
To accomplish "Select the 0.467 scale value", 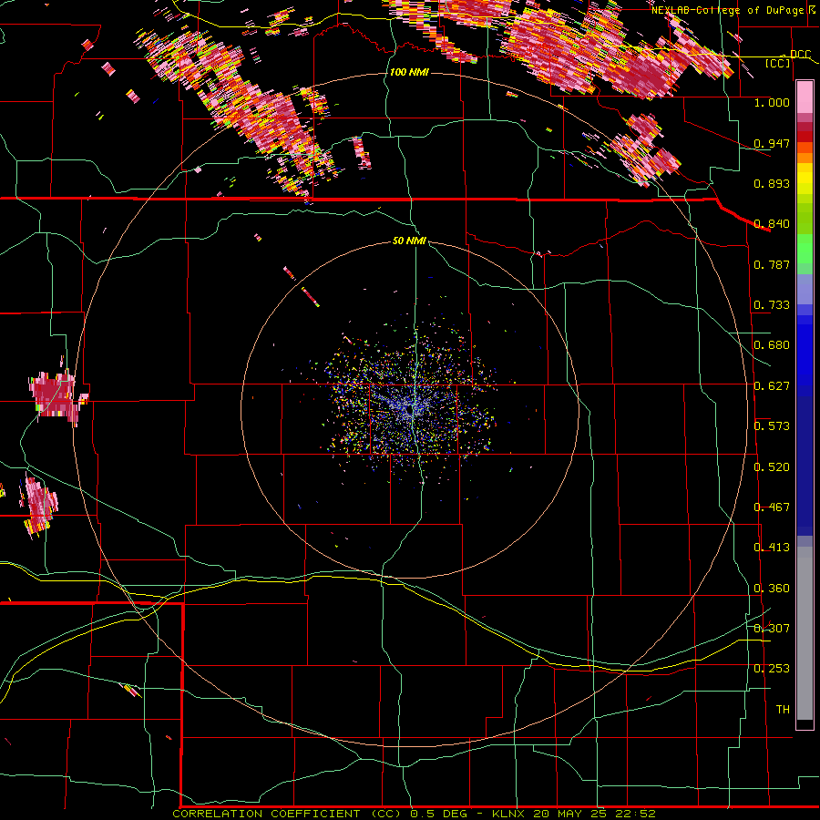I will pos(772,507).
